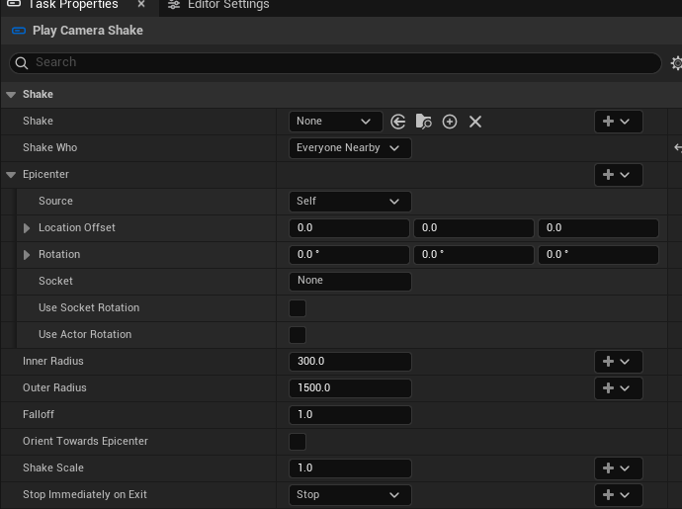Click Location Offset Y value field
Viewport: 682px width, 509px height.
point(473,228)
